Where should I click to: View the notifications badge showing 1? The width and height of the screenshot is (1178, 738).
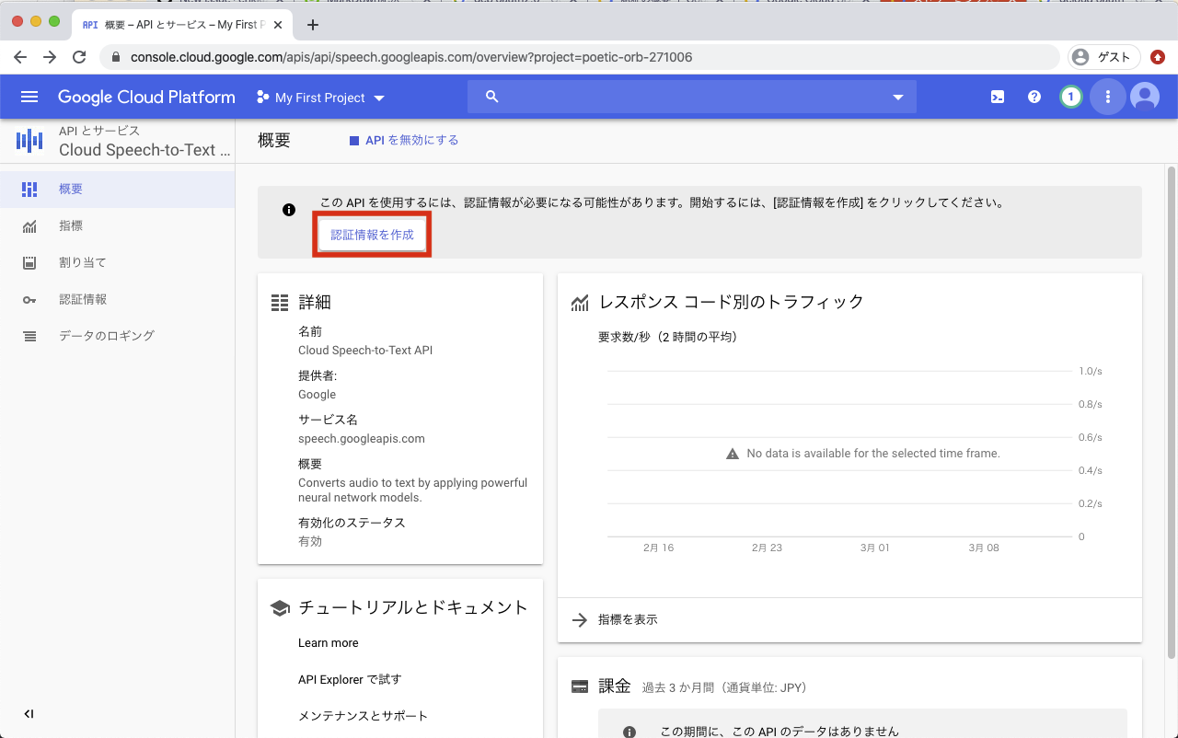tap(1070, 97)
